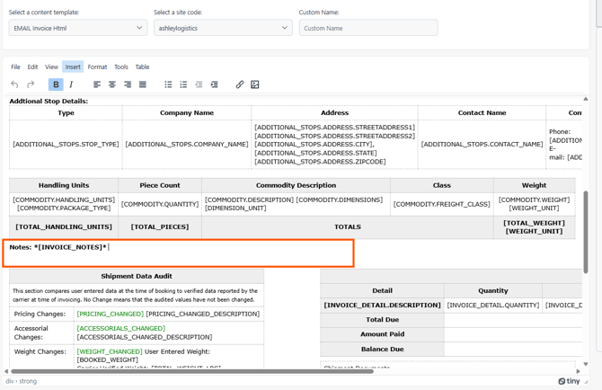Click the editor resize handle icon
The image size is (602, 390).
coord(586,382)
